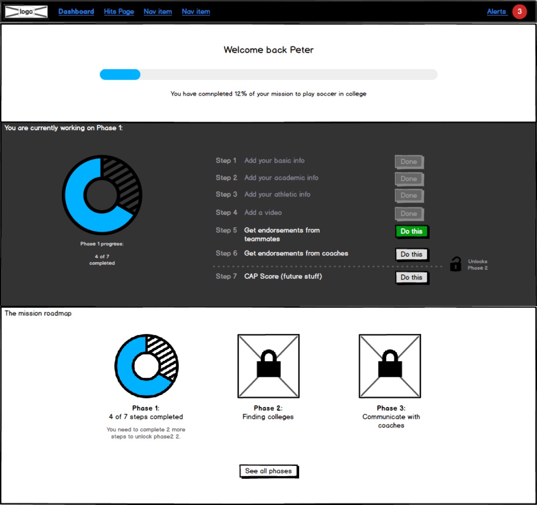
Task: Click the red alerts count badge
Action: (519, 11)
